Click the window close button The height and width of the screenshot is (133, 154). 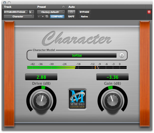pos(5,3)
